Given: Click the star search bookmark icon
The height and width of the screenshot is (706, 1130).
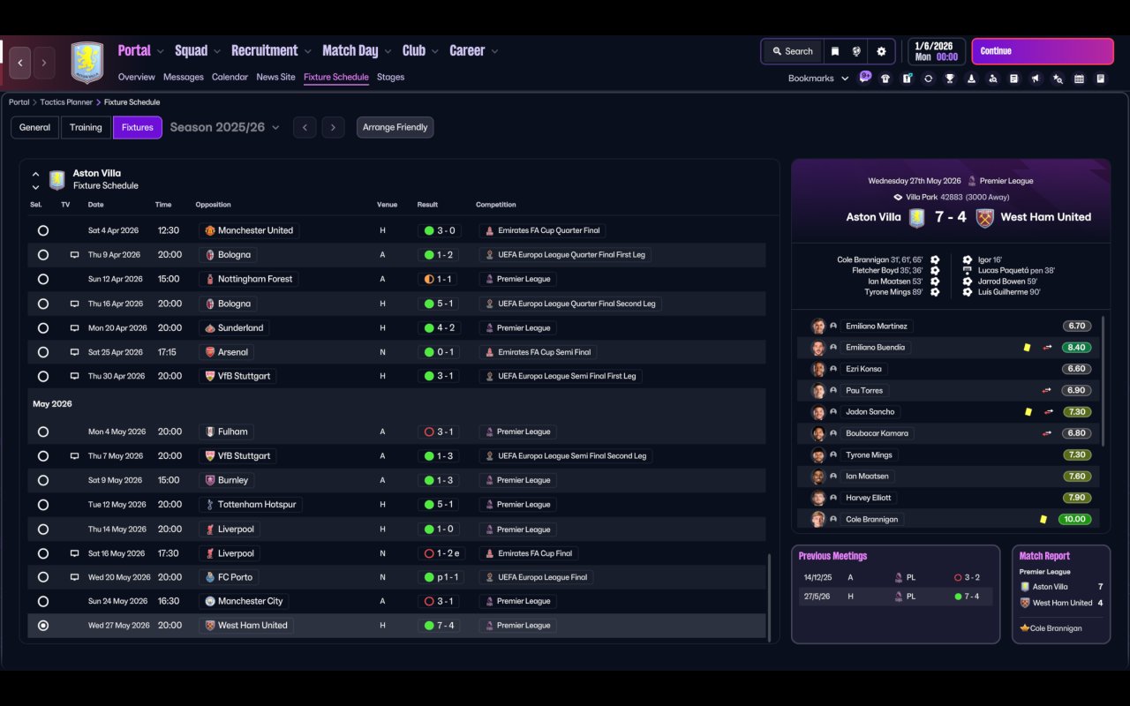Looking at the screenshot, I should click(x=1058, y=79).
